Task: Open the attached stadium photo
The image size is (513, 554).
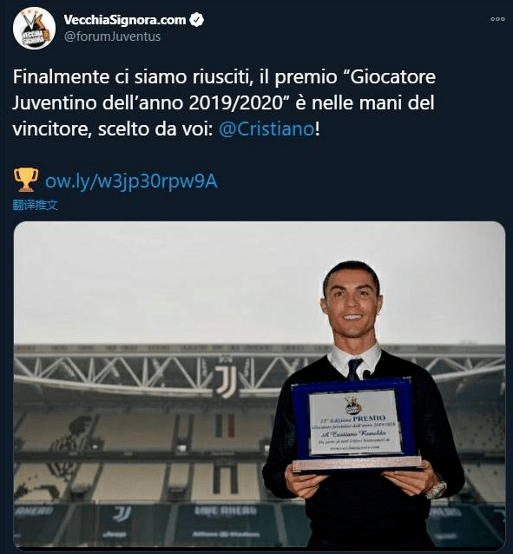Action: click(260, 385)
